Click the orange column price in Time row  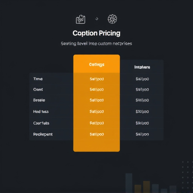(x=96, y=79)
